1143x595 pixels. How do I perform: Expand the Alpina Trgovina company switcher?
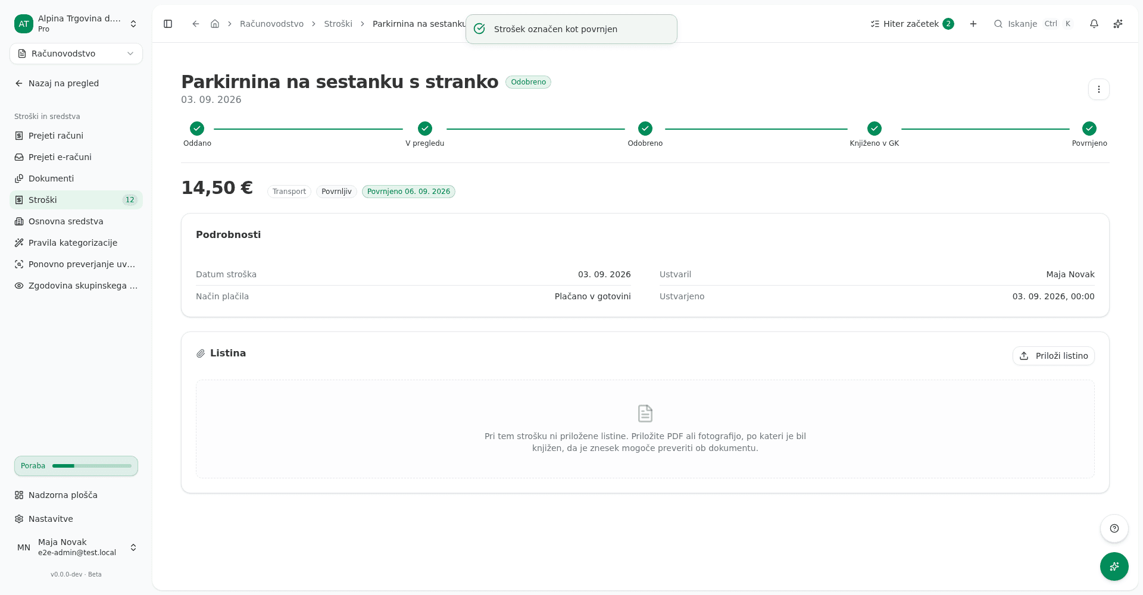click(x=76, y=24)
